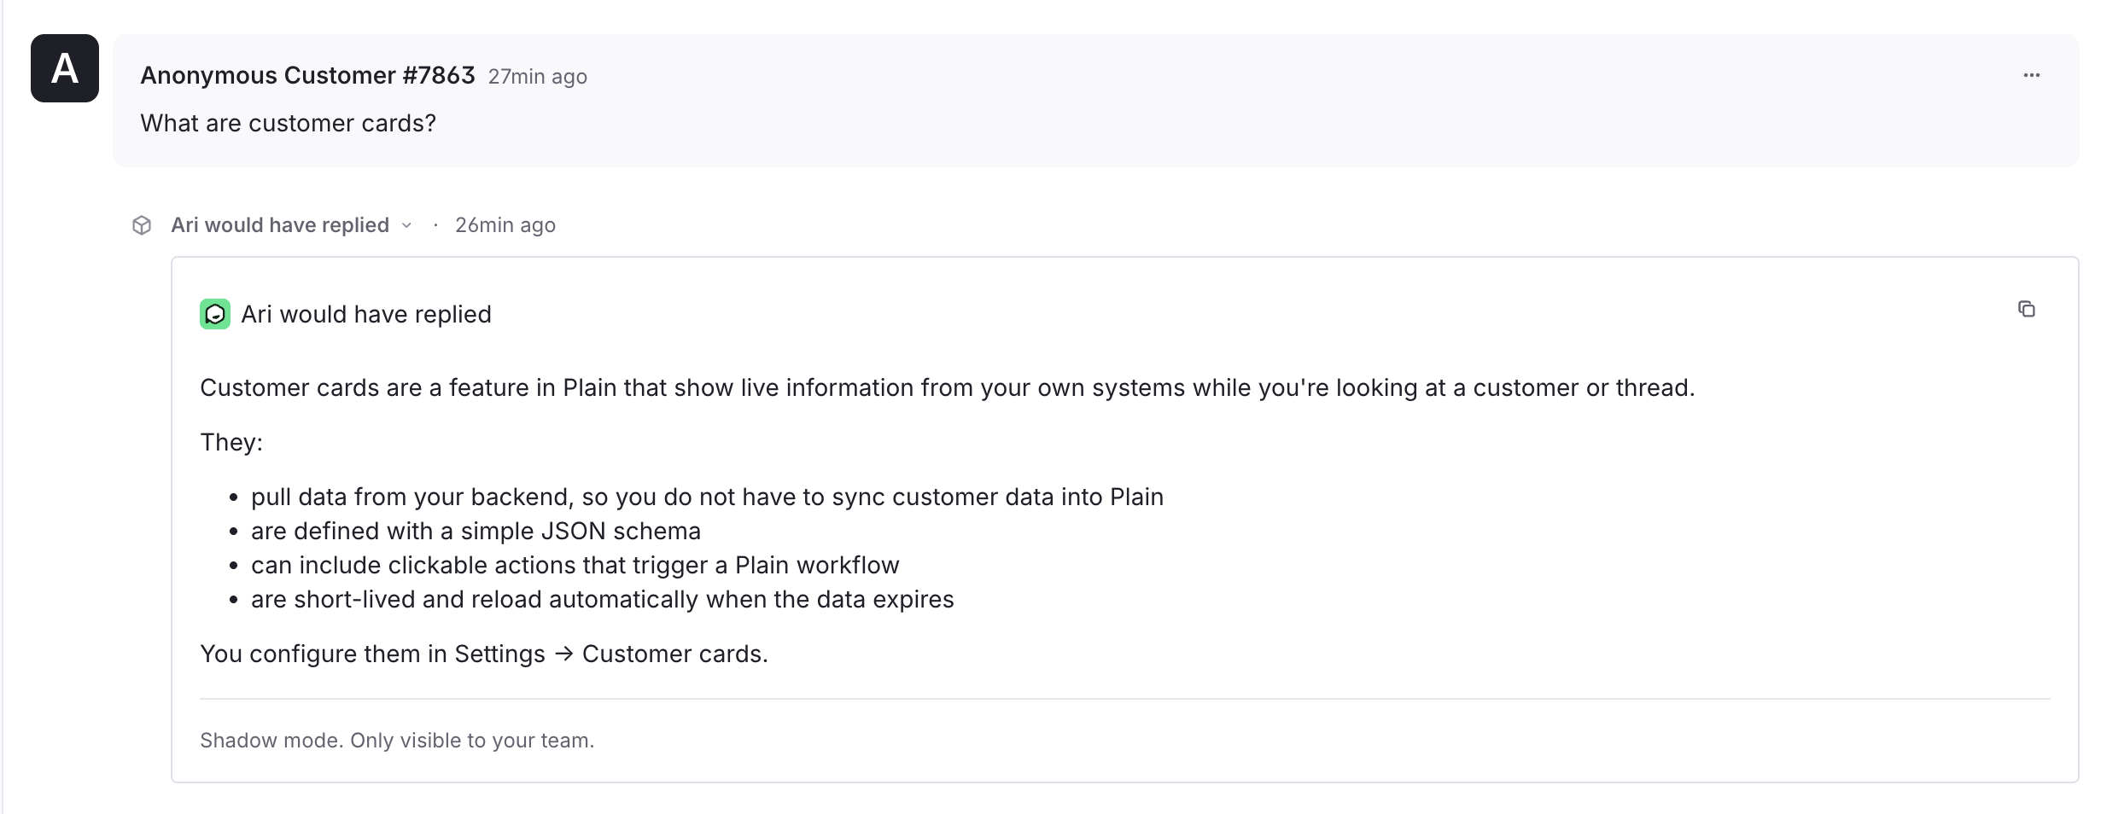The image size is (2107, 814).
Task: Click the cube icon beside Ari would have replied
Action: (142, 225)
